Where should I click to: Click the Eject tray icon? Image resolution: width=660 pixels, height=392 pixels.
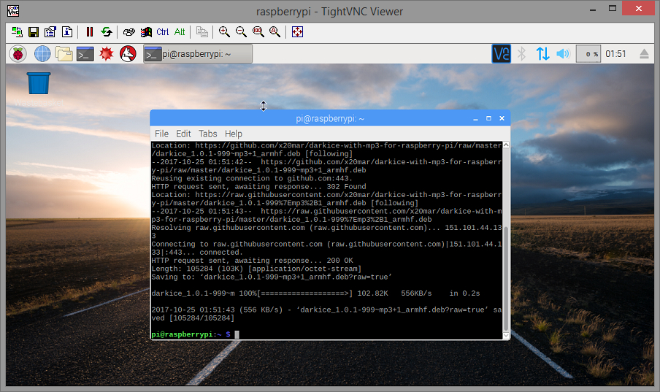point(644,54)
